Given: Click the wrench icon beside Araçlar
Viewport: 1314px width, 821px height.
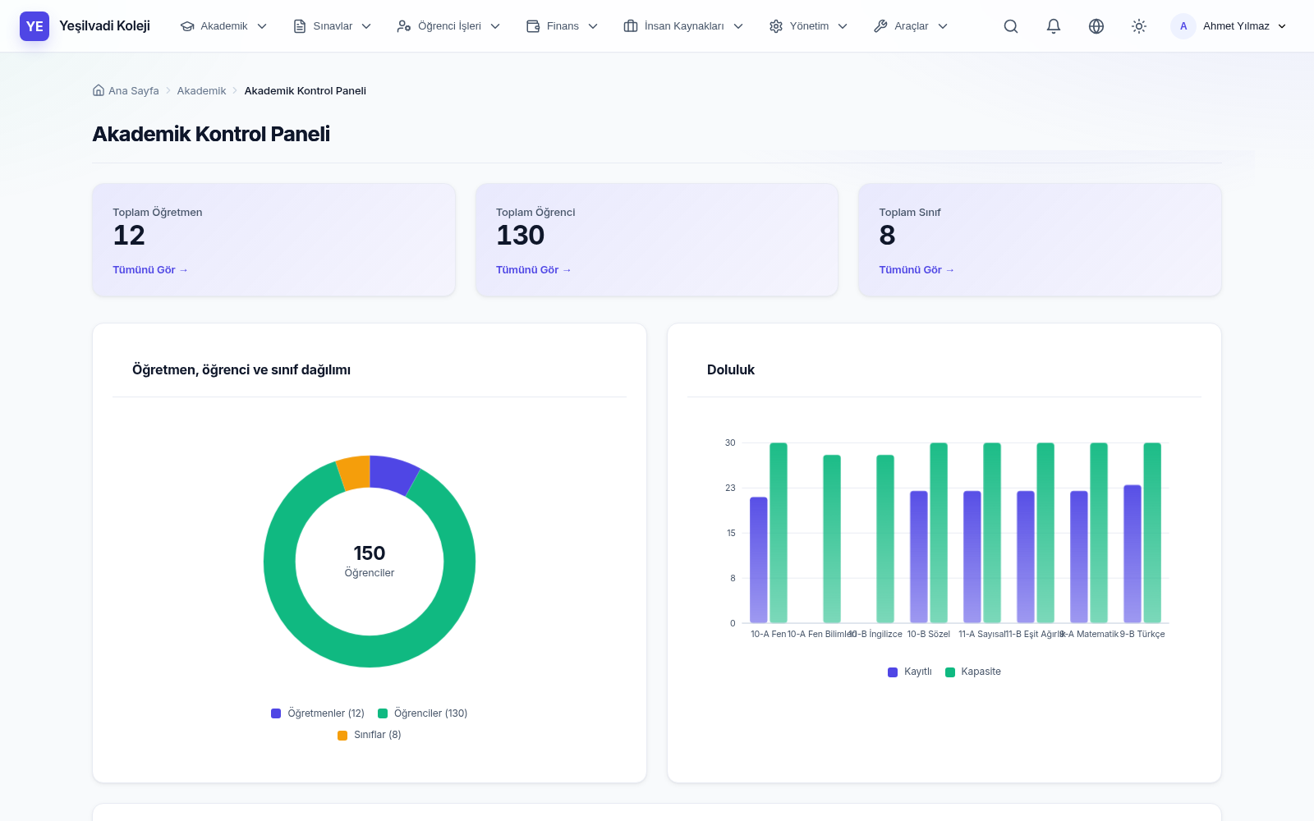Looking at the screenshot, I should (x=880, y=26).
